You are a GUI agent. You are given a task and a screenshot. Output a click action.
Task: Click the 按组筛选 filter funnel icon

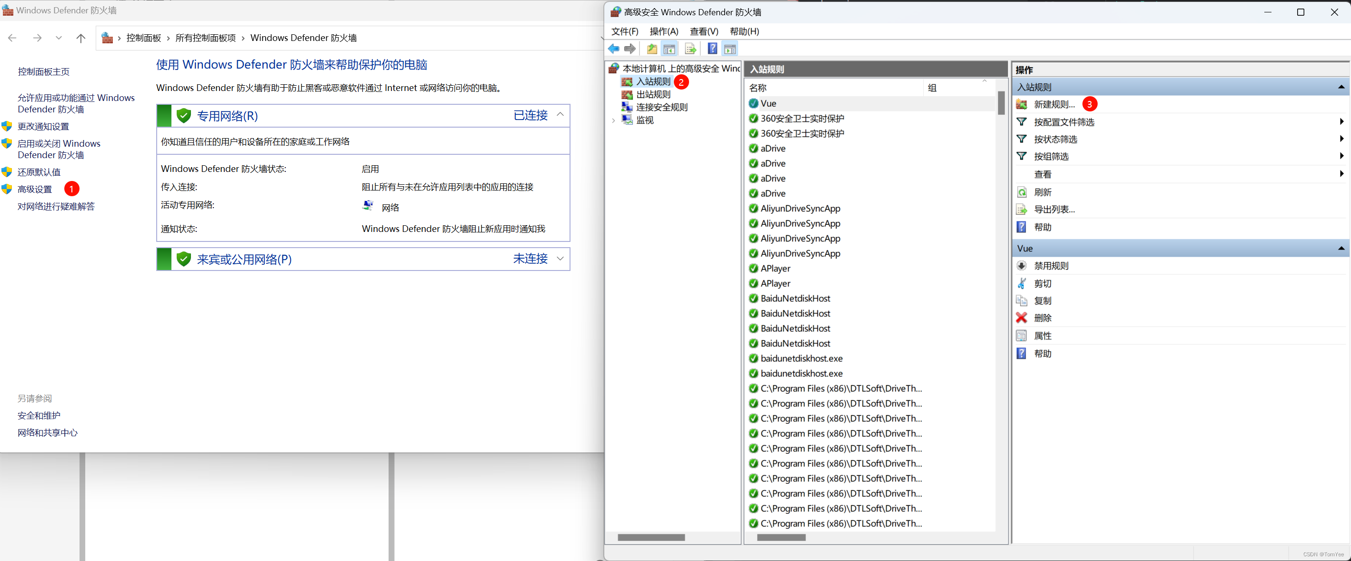1021,156
